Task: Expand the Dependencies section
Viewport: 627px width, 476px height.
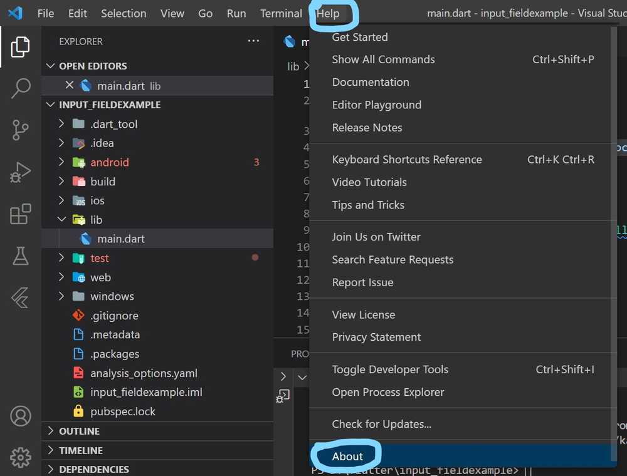Action: click(x=50, y=469)
